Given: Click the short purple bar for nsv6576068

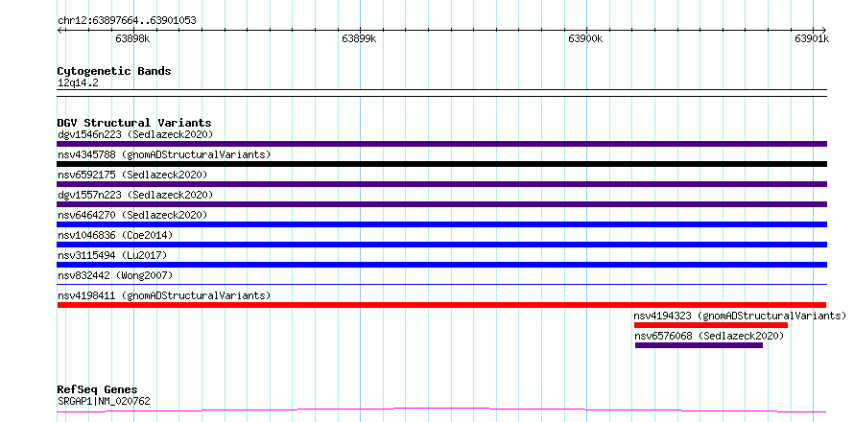Looking at the screenshot, I should (699, 345).
